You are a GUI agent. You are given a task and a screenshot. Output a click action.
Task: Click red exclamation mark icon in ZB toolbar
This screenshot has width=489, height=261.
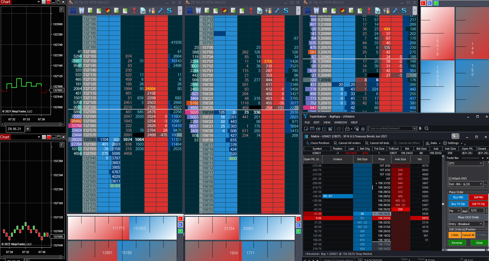tap(251, 11)
